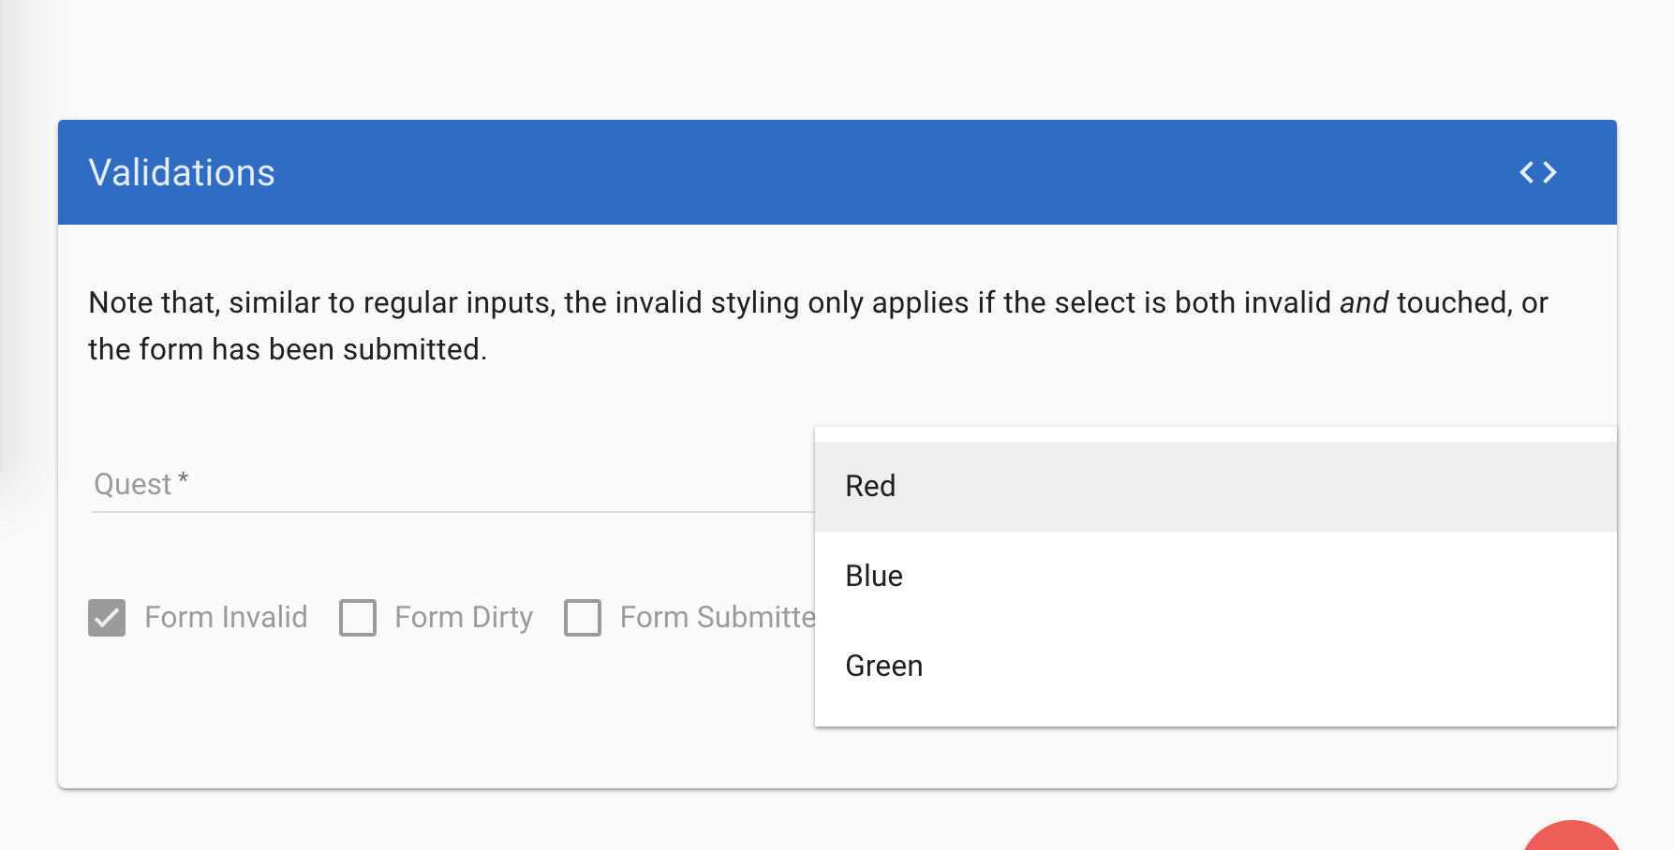Viewport: 1675px width, 850px height.
Task: Click the Quest field underline
Action: [x=422, y=510]
